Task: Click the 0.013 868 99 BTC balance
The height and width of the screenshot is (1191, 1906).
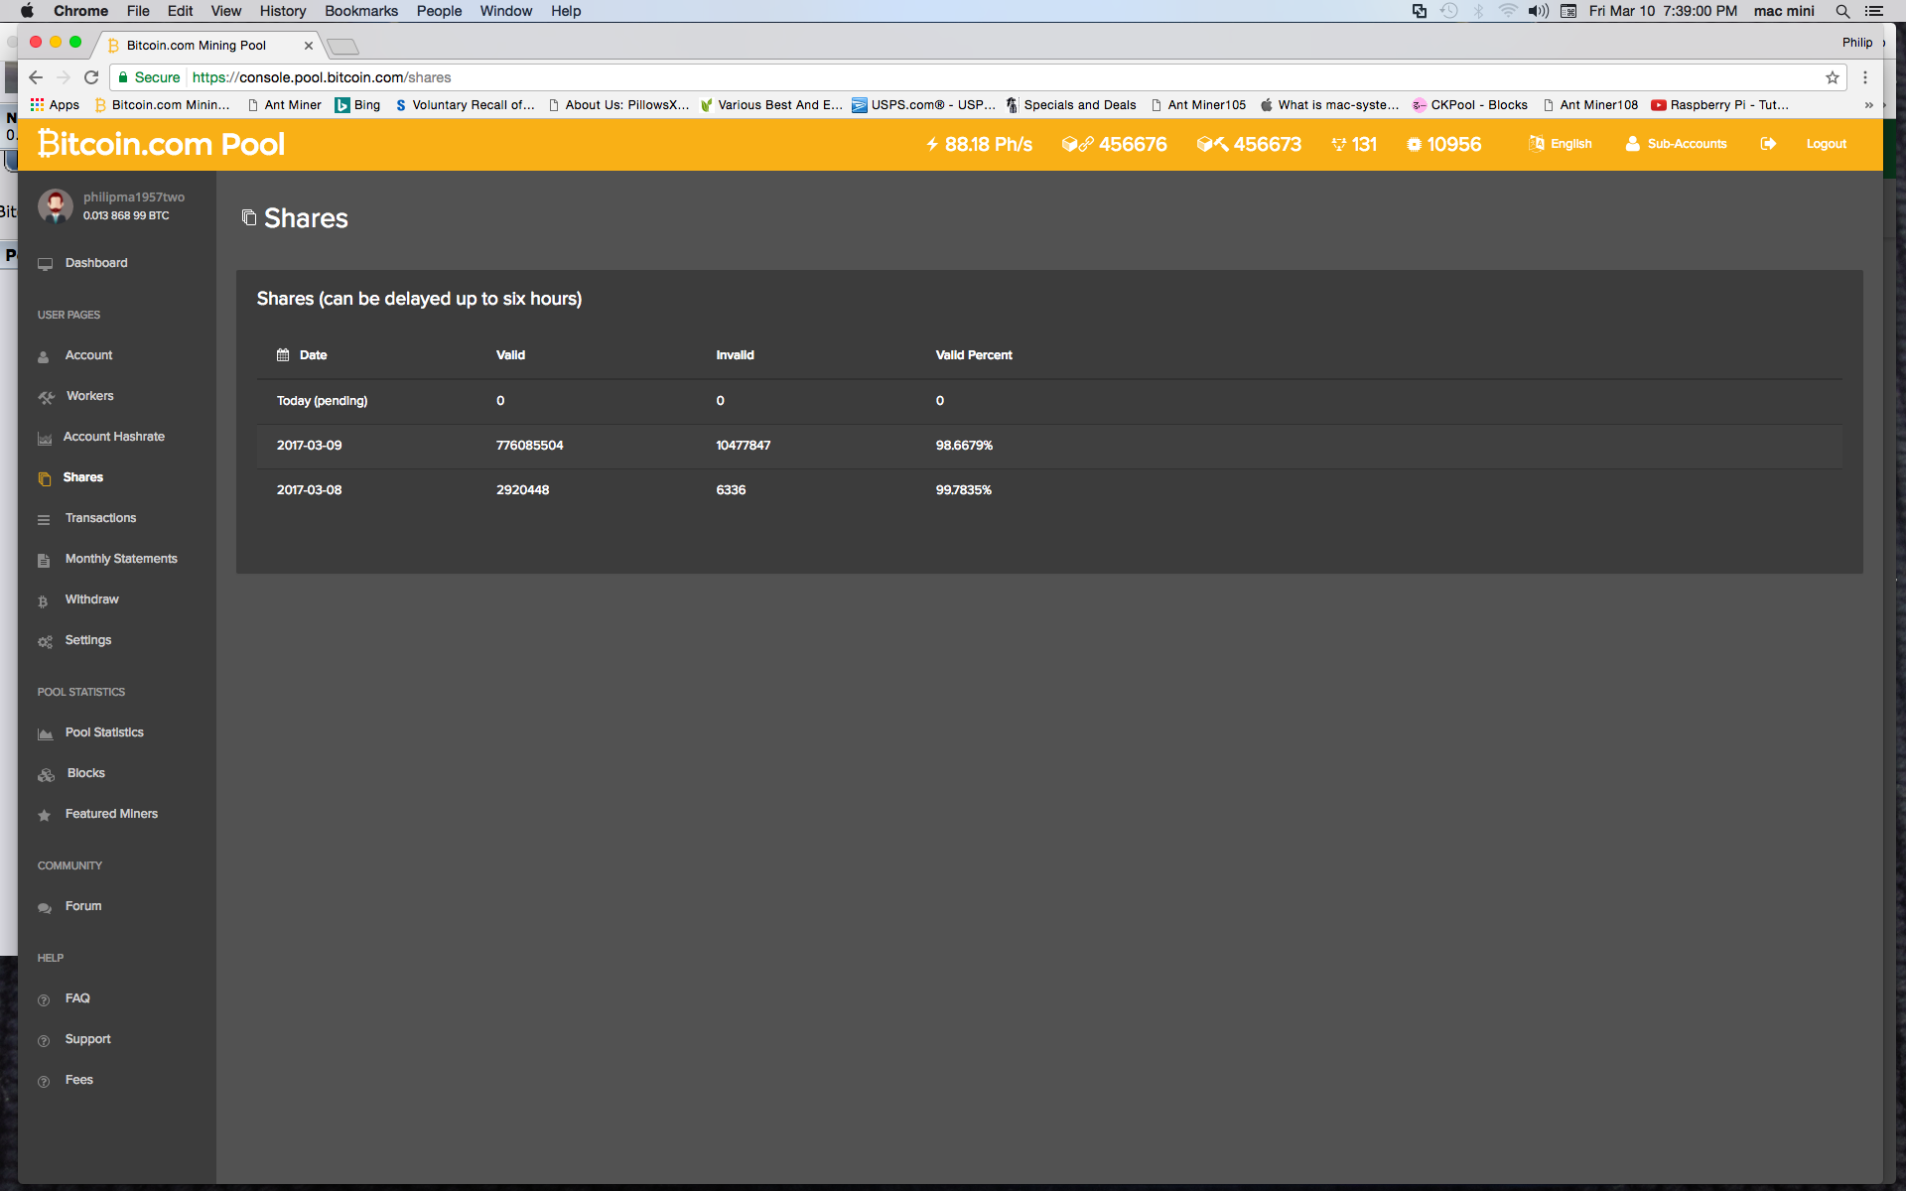Action: (126, 215)
